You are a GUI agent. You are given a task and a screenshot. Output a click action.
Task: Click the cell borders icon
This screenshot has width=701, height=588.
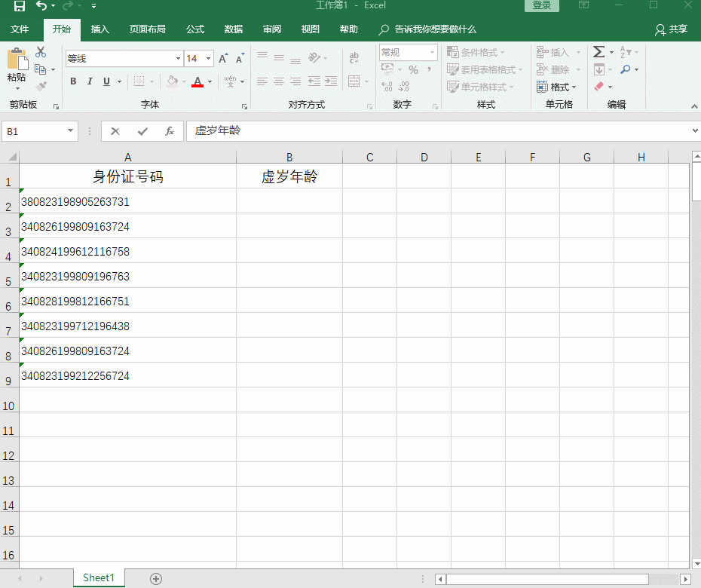click(x=139, y=81)
